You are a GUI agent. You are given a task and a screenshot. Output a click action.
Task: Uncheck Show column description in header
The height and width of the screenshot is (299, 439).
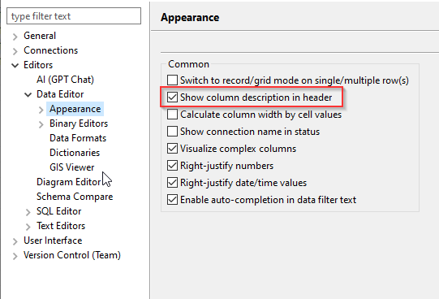(x=172, y=97)
